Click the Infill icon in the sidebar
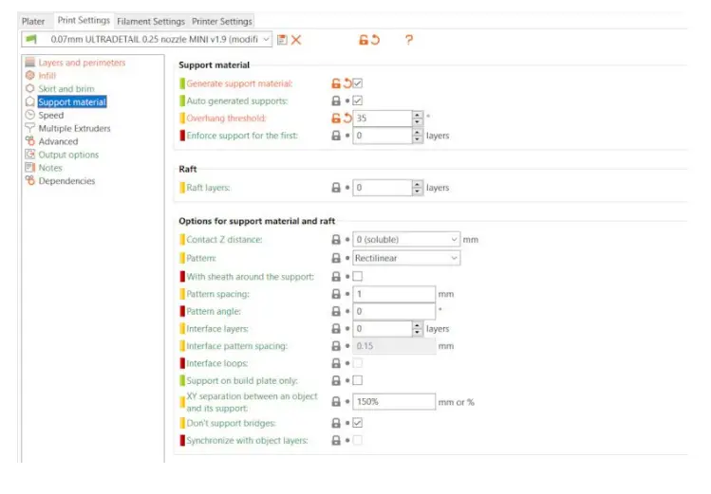The width and height of the screenshot is (711, 494). (x=30, y=76)
